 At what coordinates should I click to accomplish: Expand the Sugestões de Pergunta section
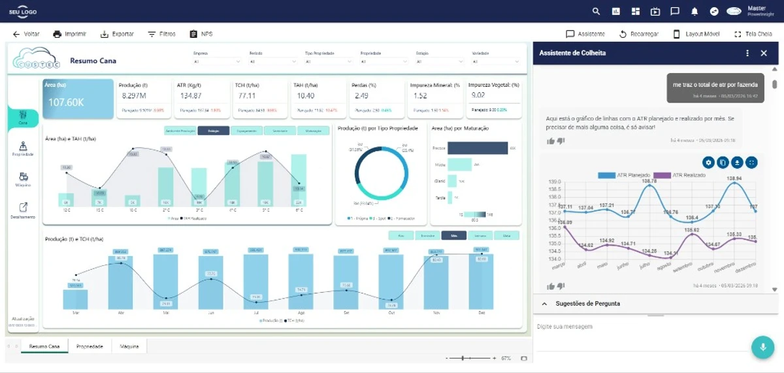655,303
